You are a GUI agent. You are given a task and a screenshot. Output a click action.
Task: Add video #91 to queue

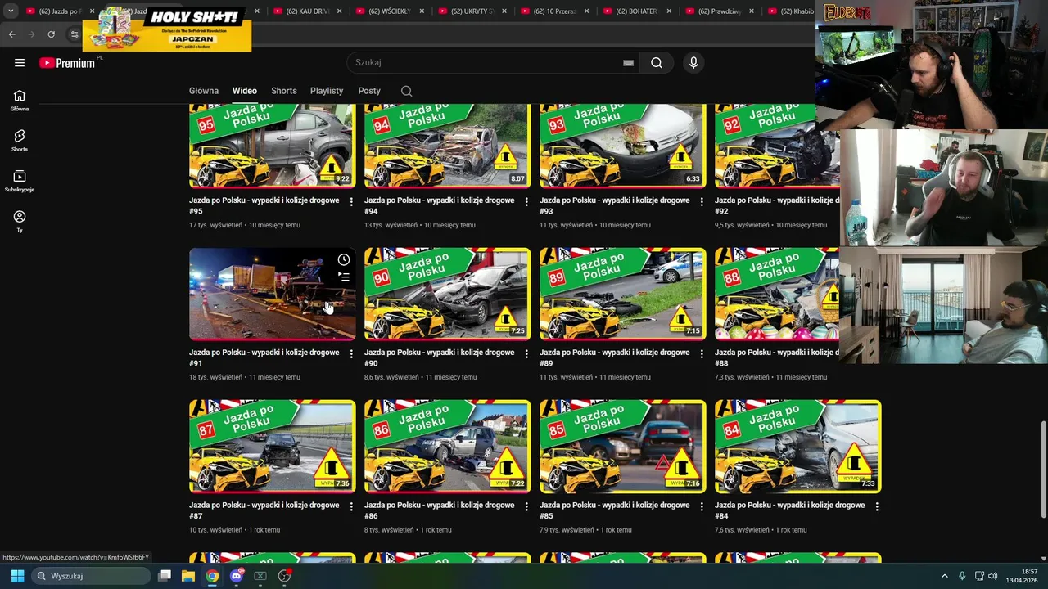pos(344,277)
